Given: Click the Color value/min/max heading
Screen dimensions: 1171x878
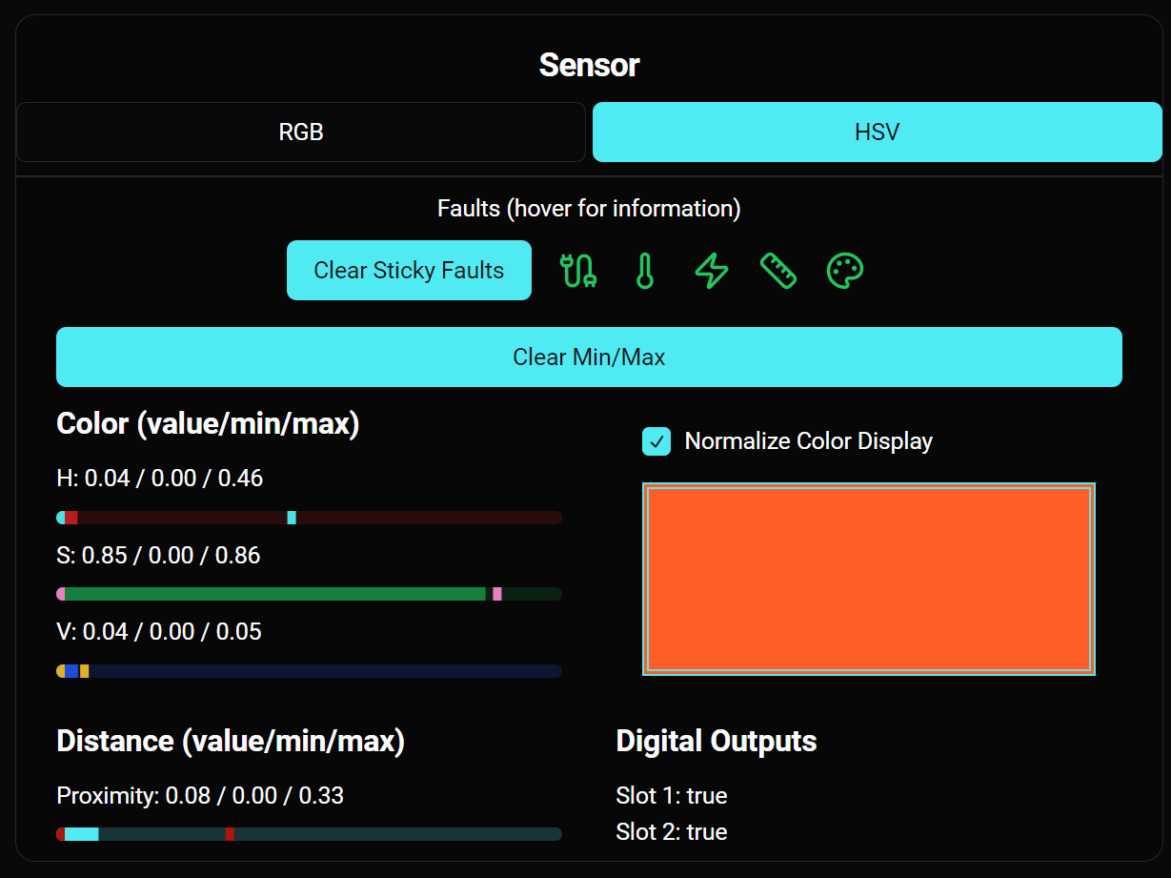Looking at the screenshot, I should (208, 423).
